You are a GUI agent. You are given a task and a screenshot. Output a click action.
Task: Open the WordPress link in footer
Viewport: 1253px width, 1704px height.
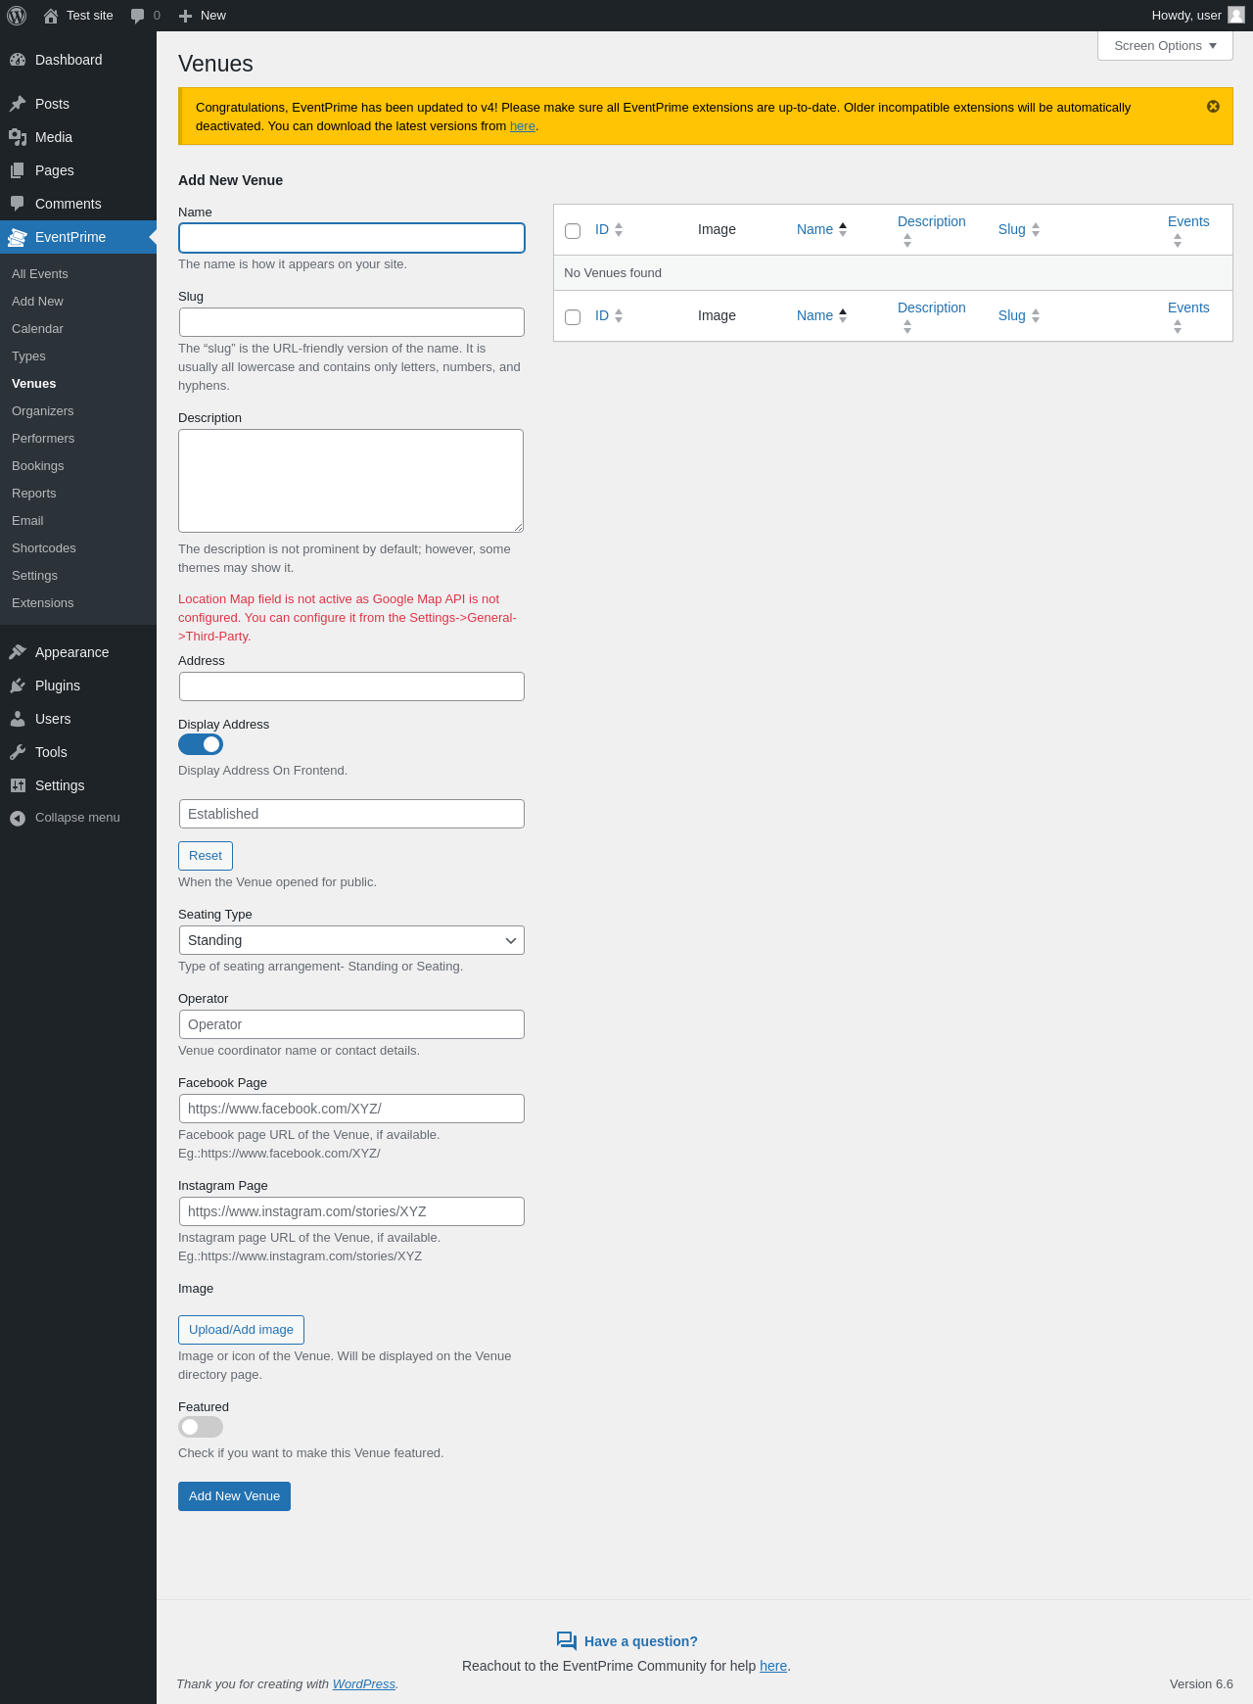pos(364,1684)
